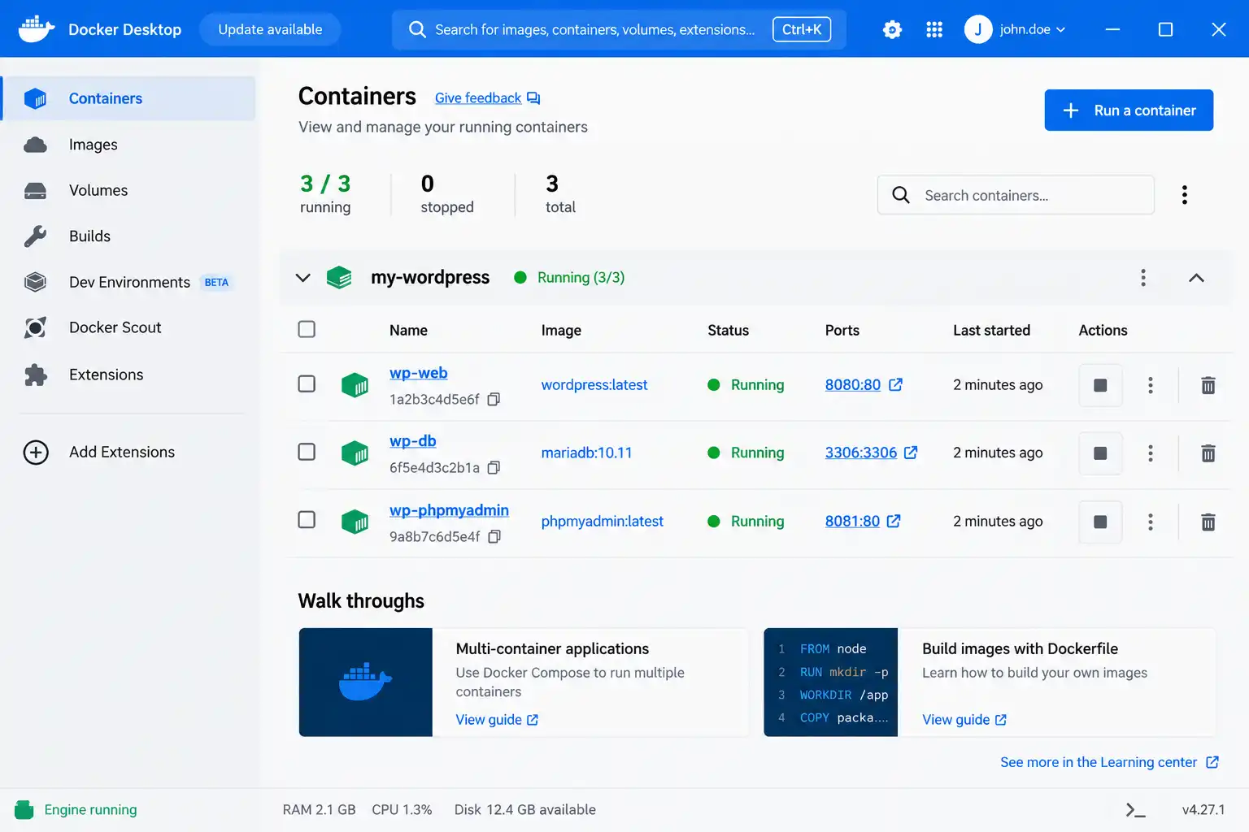
Task: Open Give feedback link
Action: pos(487,98)
